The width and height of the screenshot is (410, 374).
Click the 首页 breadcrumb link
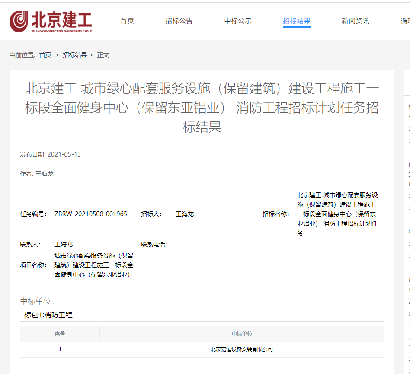(45, 55)
